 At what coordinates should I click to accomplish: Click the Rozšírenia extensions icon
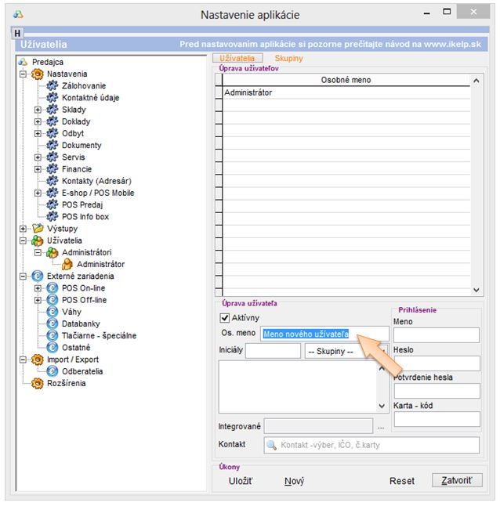37,383
